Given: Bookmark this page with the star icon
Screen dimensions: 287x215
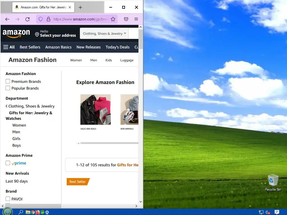Looking at the screenshot, I should pos(113,19).
